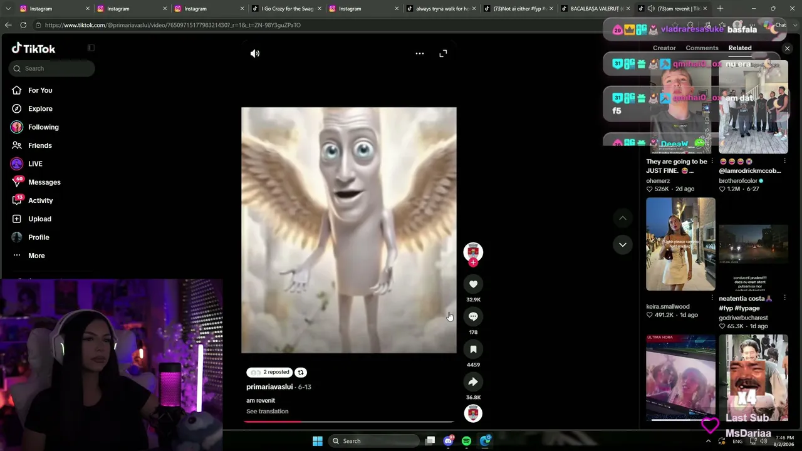This screenshot has height=451, width=802.
Task: Go to the Explore page
Action: [x=40, y=108]
